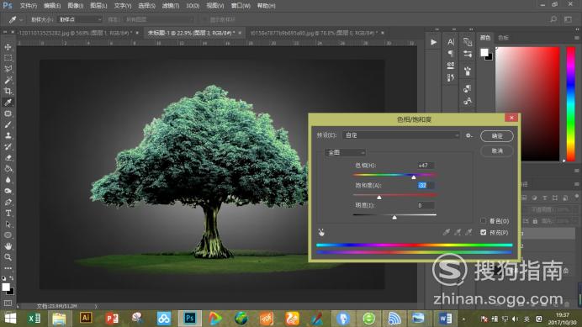Open the Preset (预设) dropdown

pos(401,135)
